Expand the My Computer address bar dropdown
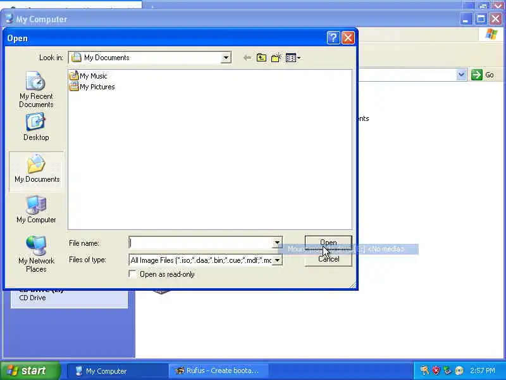 [x=462, y=75]
